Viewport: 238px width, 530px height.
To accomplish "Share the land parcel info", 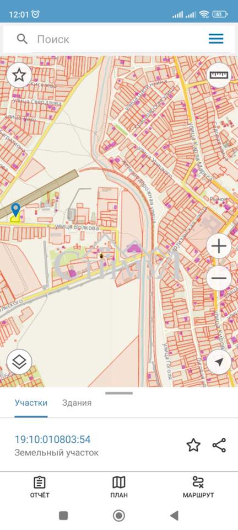I will pos(219,445).
